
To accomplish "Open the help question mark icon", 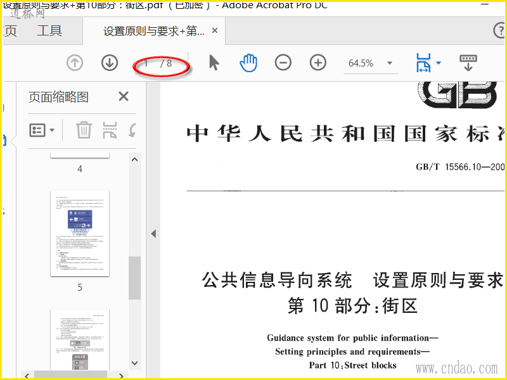I will [499, 30].
